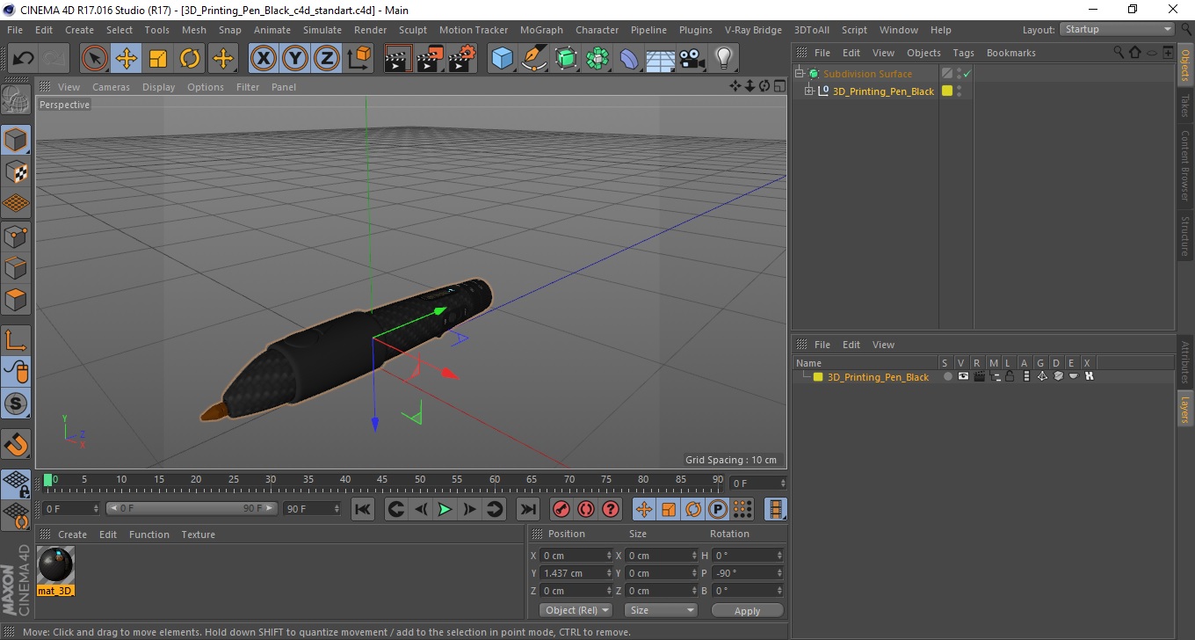The width and height of the screenshot is (1195, 640).
Task: Switch to Polygons mode
Action: [16, 299]
